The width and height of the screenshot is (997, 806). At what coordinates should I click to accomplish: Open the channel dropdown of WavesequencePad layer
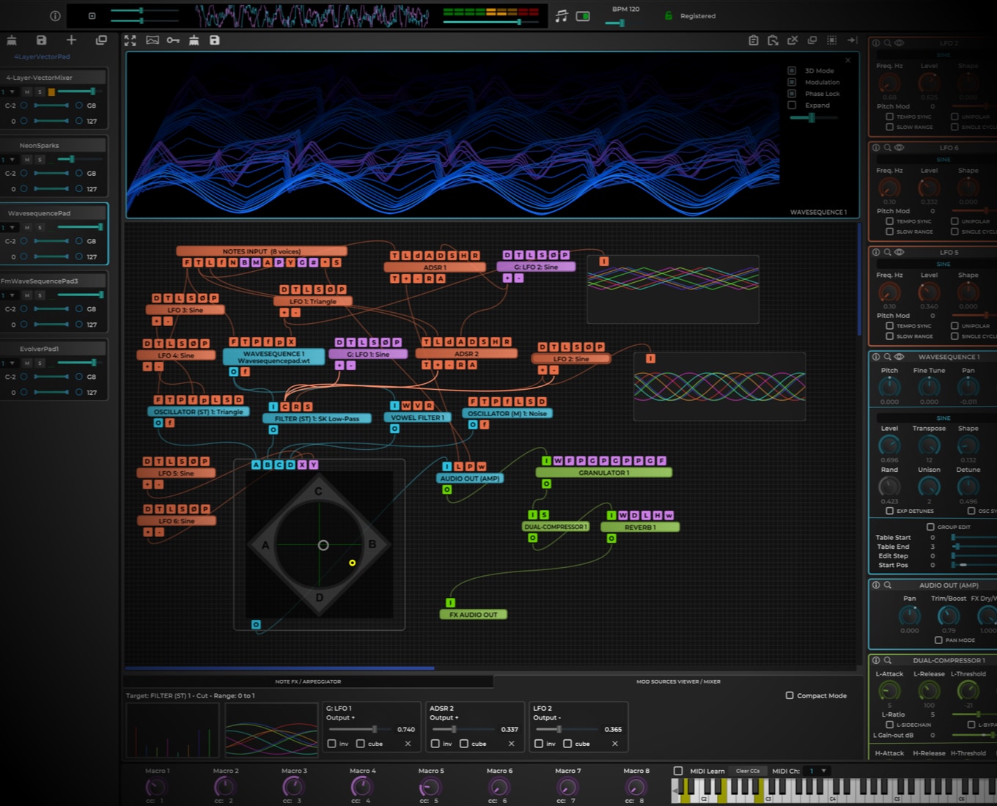pos(9,227)
